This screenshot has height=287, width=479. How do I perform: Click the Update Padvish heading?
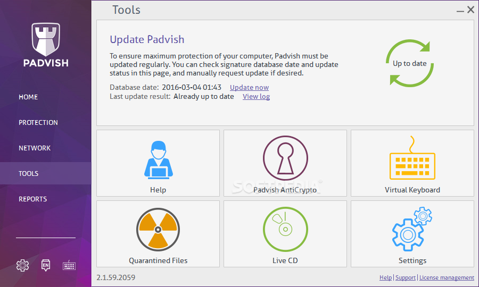click(x=147, y=40)
